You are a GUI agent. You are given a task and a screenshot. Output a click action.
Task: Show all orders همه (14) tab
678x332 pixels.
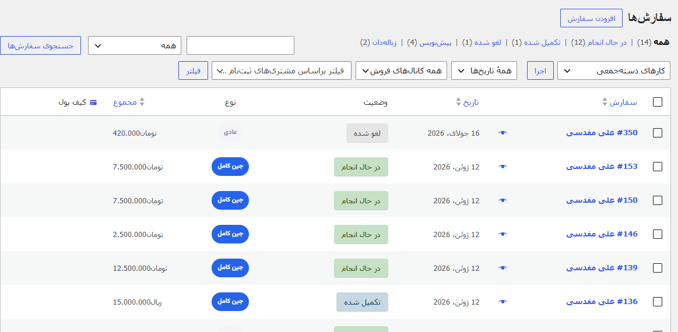click(x=653, y=43)
